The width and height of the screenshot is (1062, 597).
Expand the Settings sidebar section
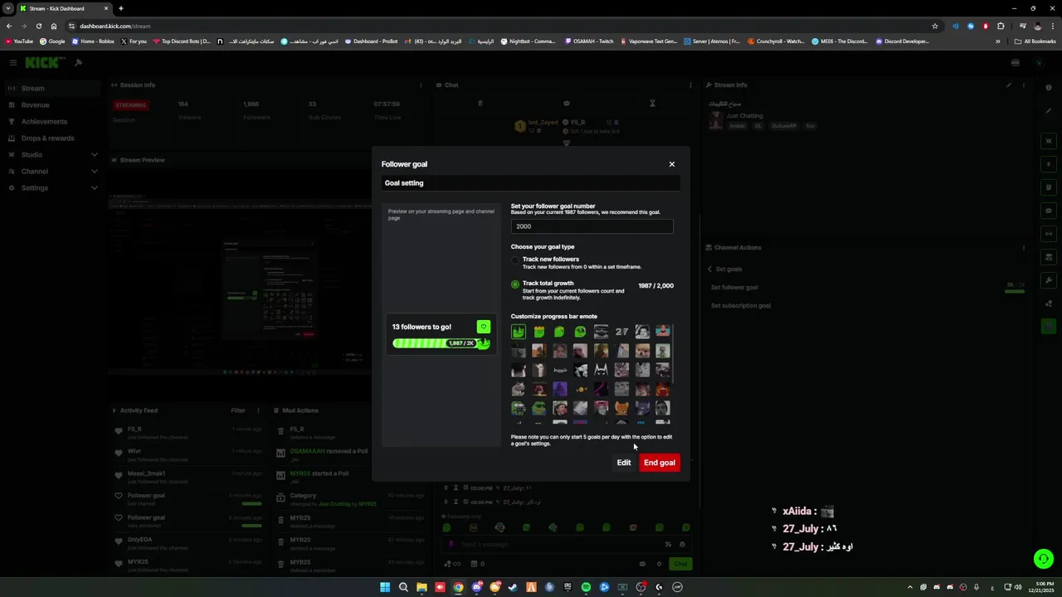(53, 187)
